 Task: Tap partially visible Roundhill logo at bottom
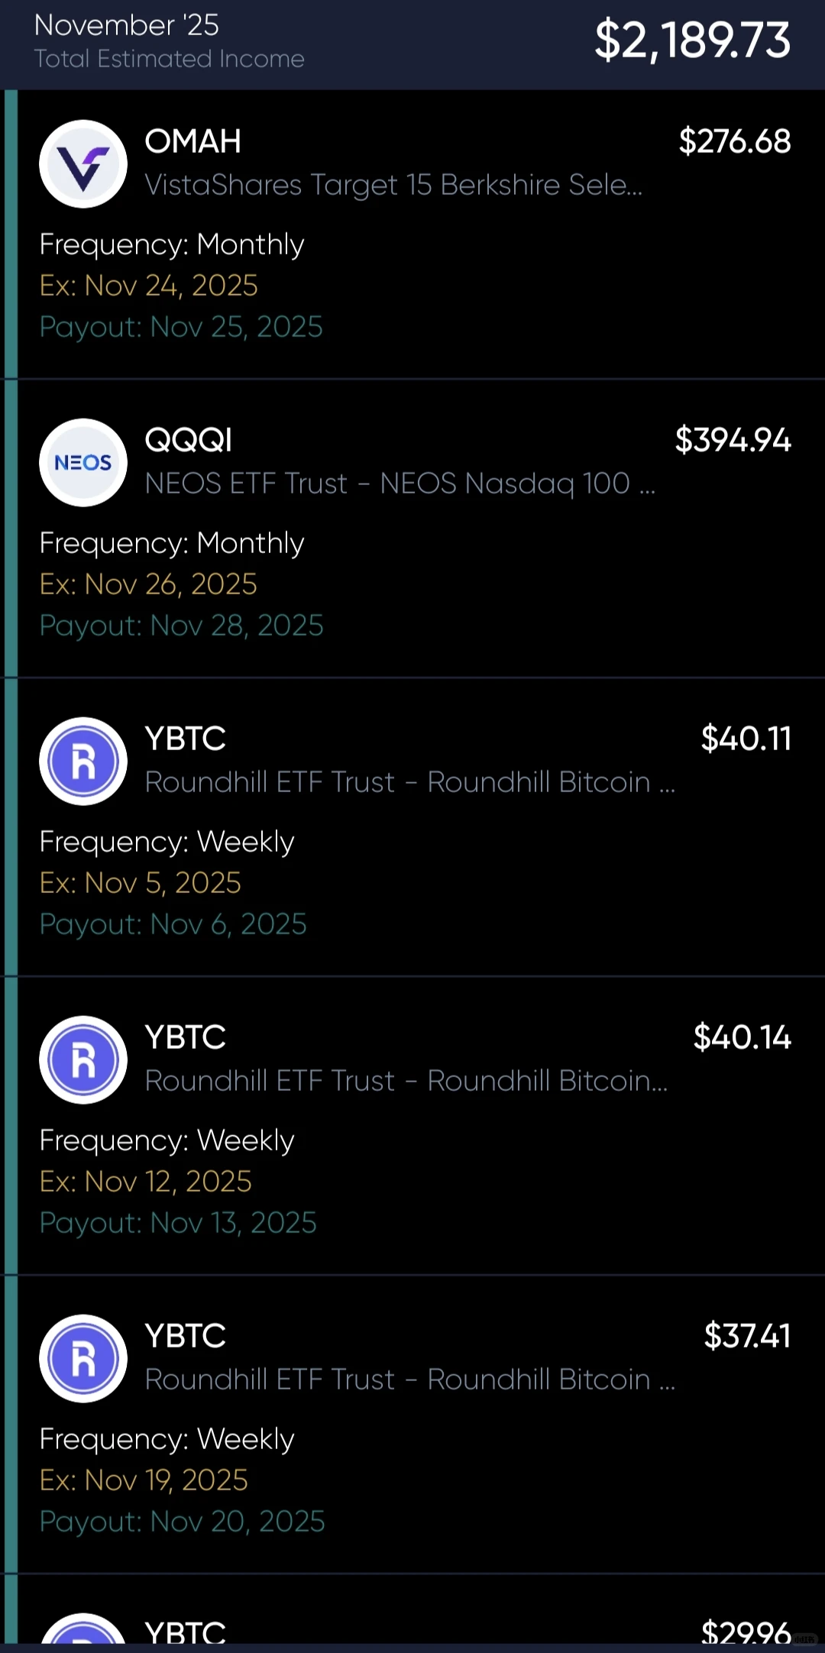[83, 1628]
